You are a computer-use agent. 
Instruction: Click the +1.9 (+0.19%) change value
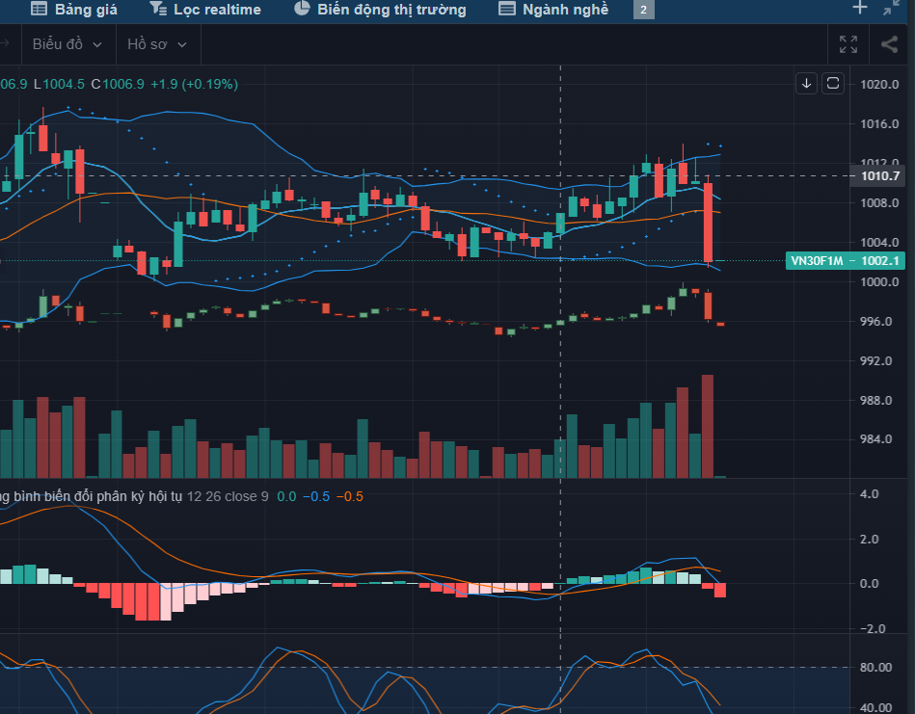195,84
